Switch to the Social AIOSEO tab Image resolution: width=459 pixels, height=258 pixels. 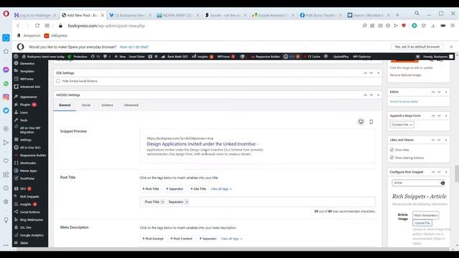[86, 105]
